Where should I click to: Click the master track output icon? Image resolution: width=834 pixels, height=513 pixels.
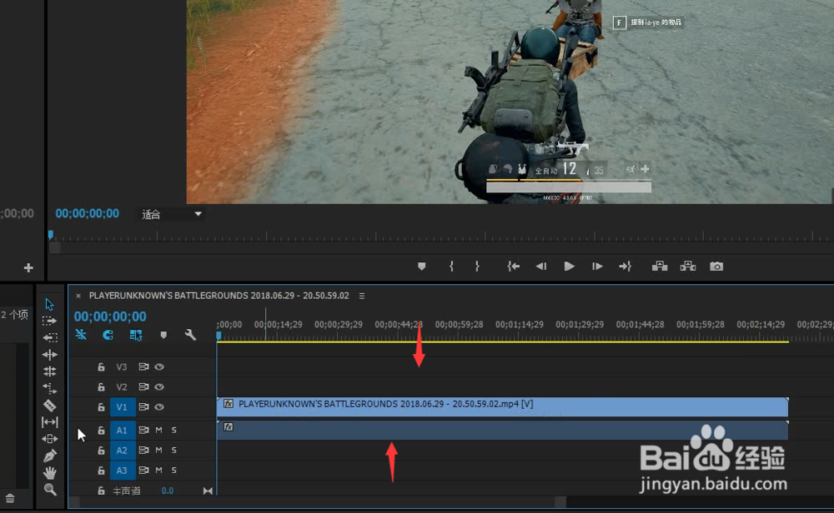point(208,491)
